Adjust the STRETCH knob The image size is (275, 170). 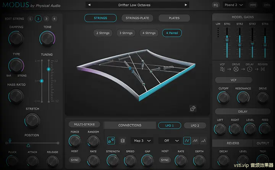pos(32,121)
